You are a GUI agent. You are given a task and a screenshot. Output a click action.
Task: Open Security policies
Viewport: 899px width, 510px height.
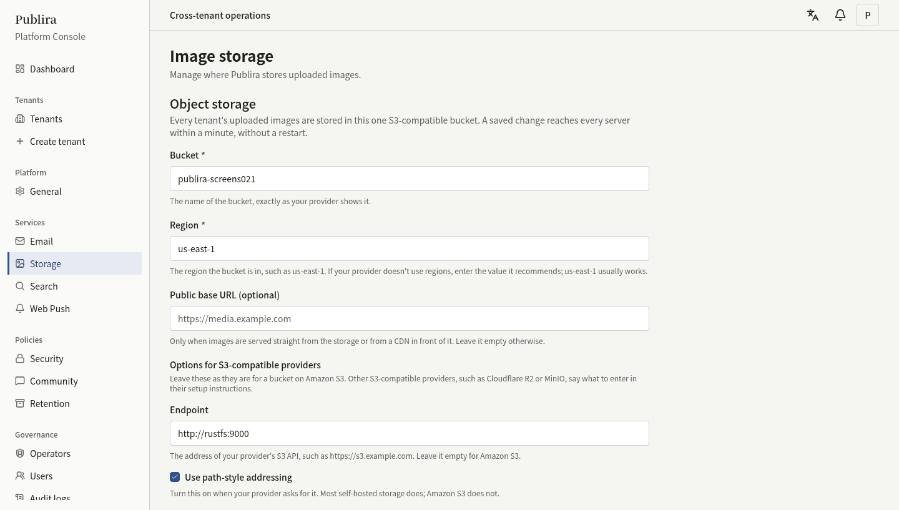point(75,358)
